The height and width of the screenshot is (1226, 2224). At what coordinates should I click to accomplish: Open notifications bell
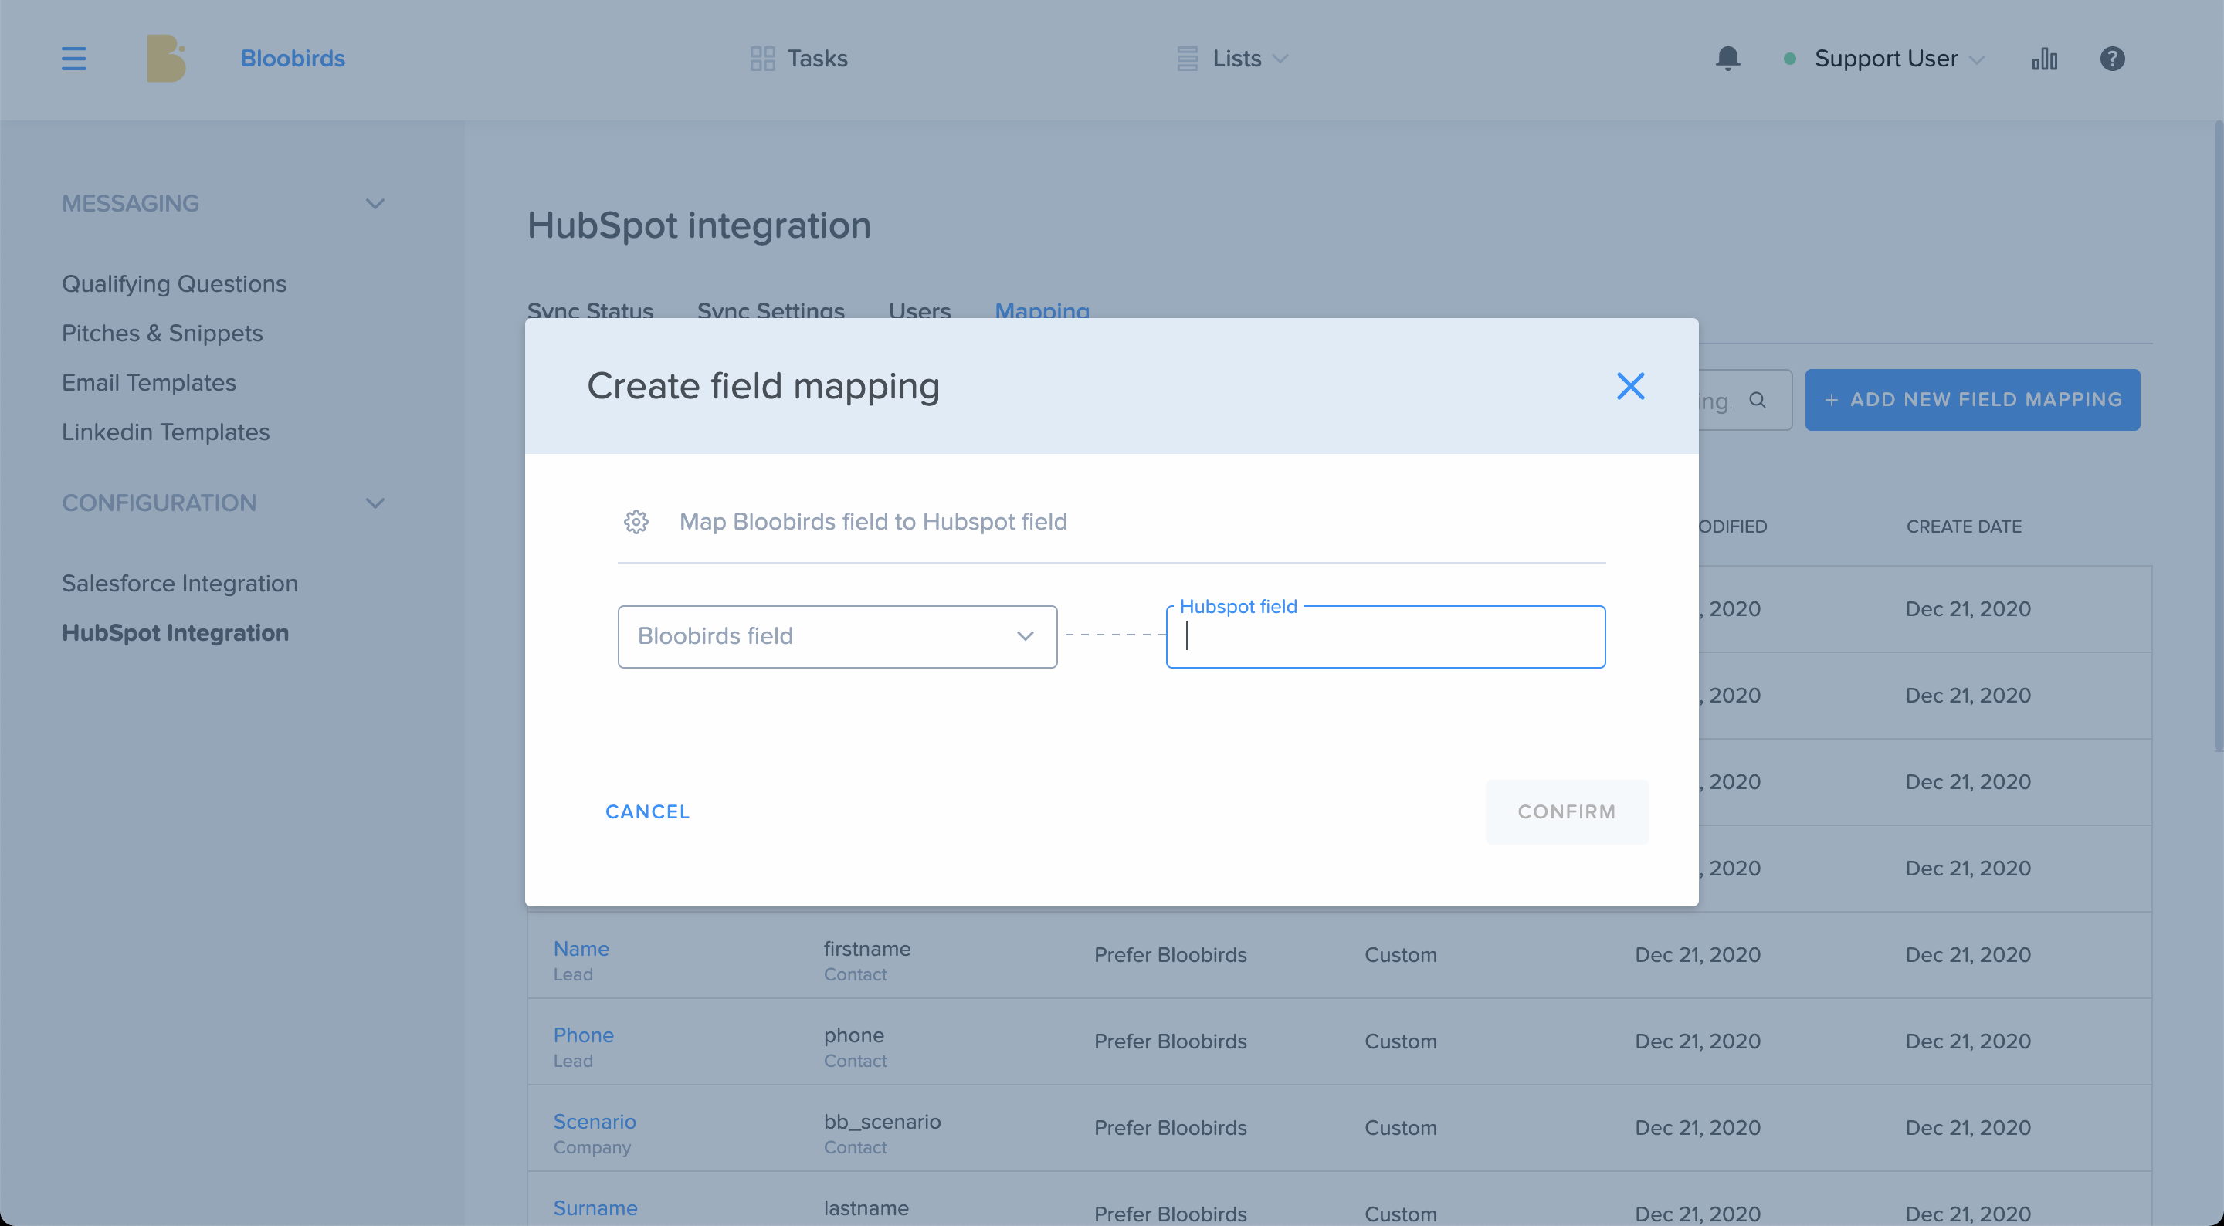coord(1727,59)
